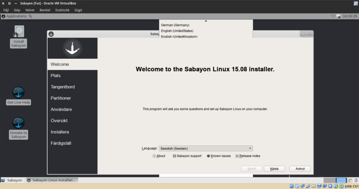
Task: Open the Eszközök menu
Action: point(62,10)
